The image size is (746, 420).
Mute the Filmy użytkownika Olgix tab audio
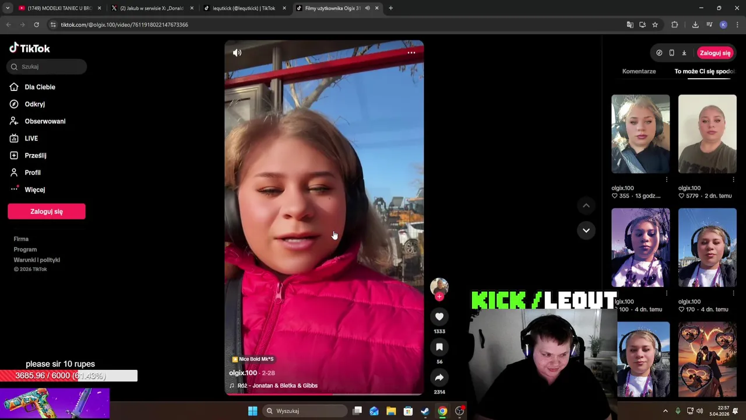(367, 8)
